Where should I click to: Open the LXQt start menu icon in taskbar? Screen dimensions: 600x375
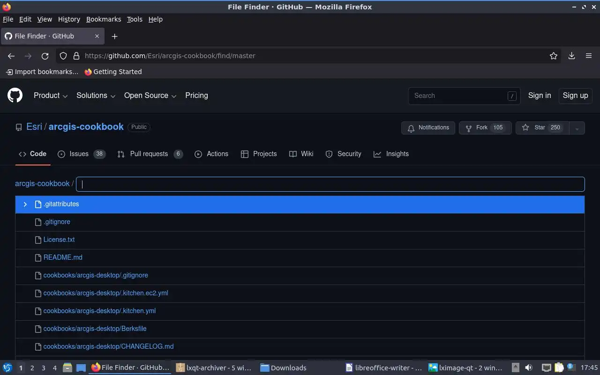pyautogui.click(x=7, y=368)
